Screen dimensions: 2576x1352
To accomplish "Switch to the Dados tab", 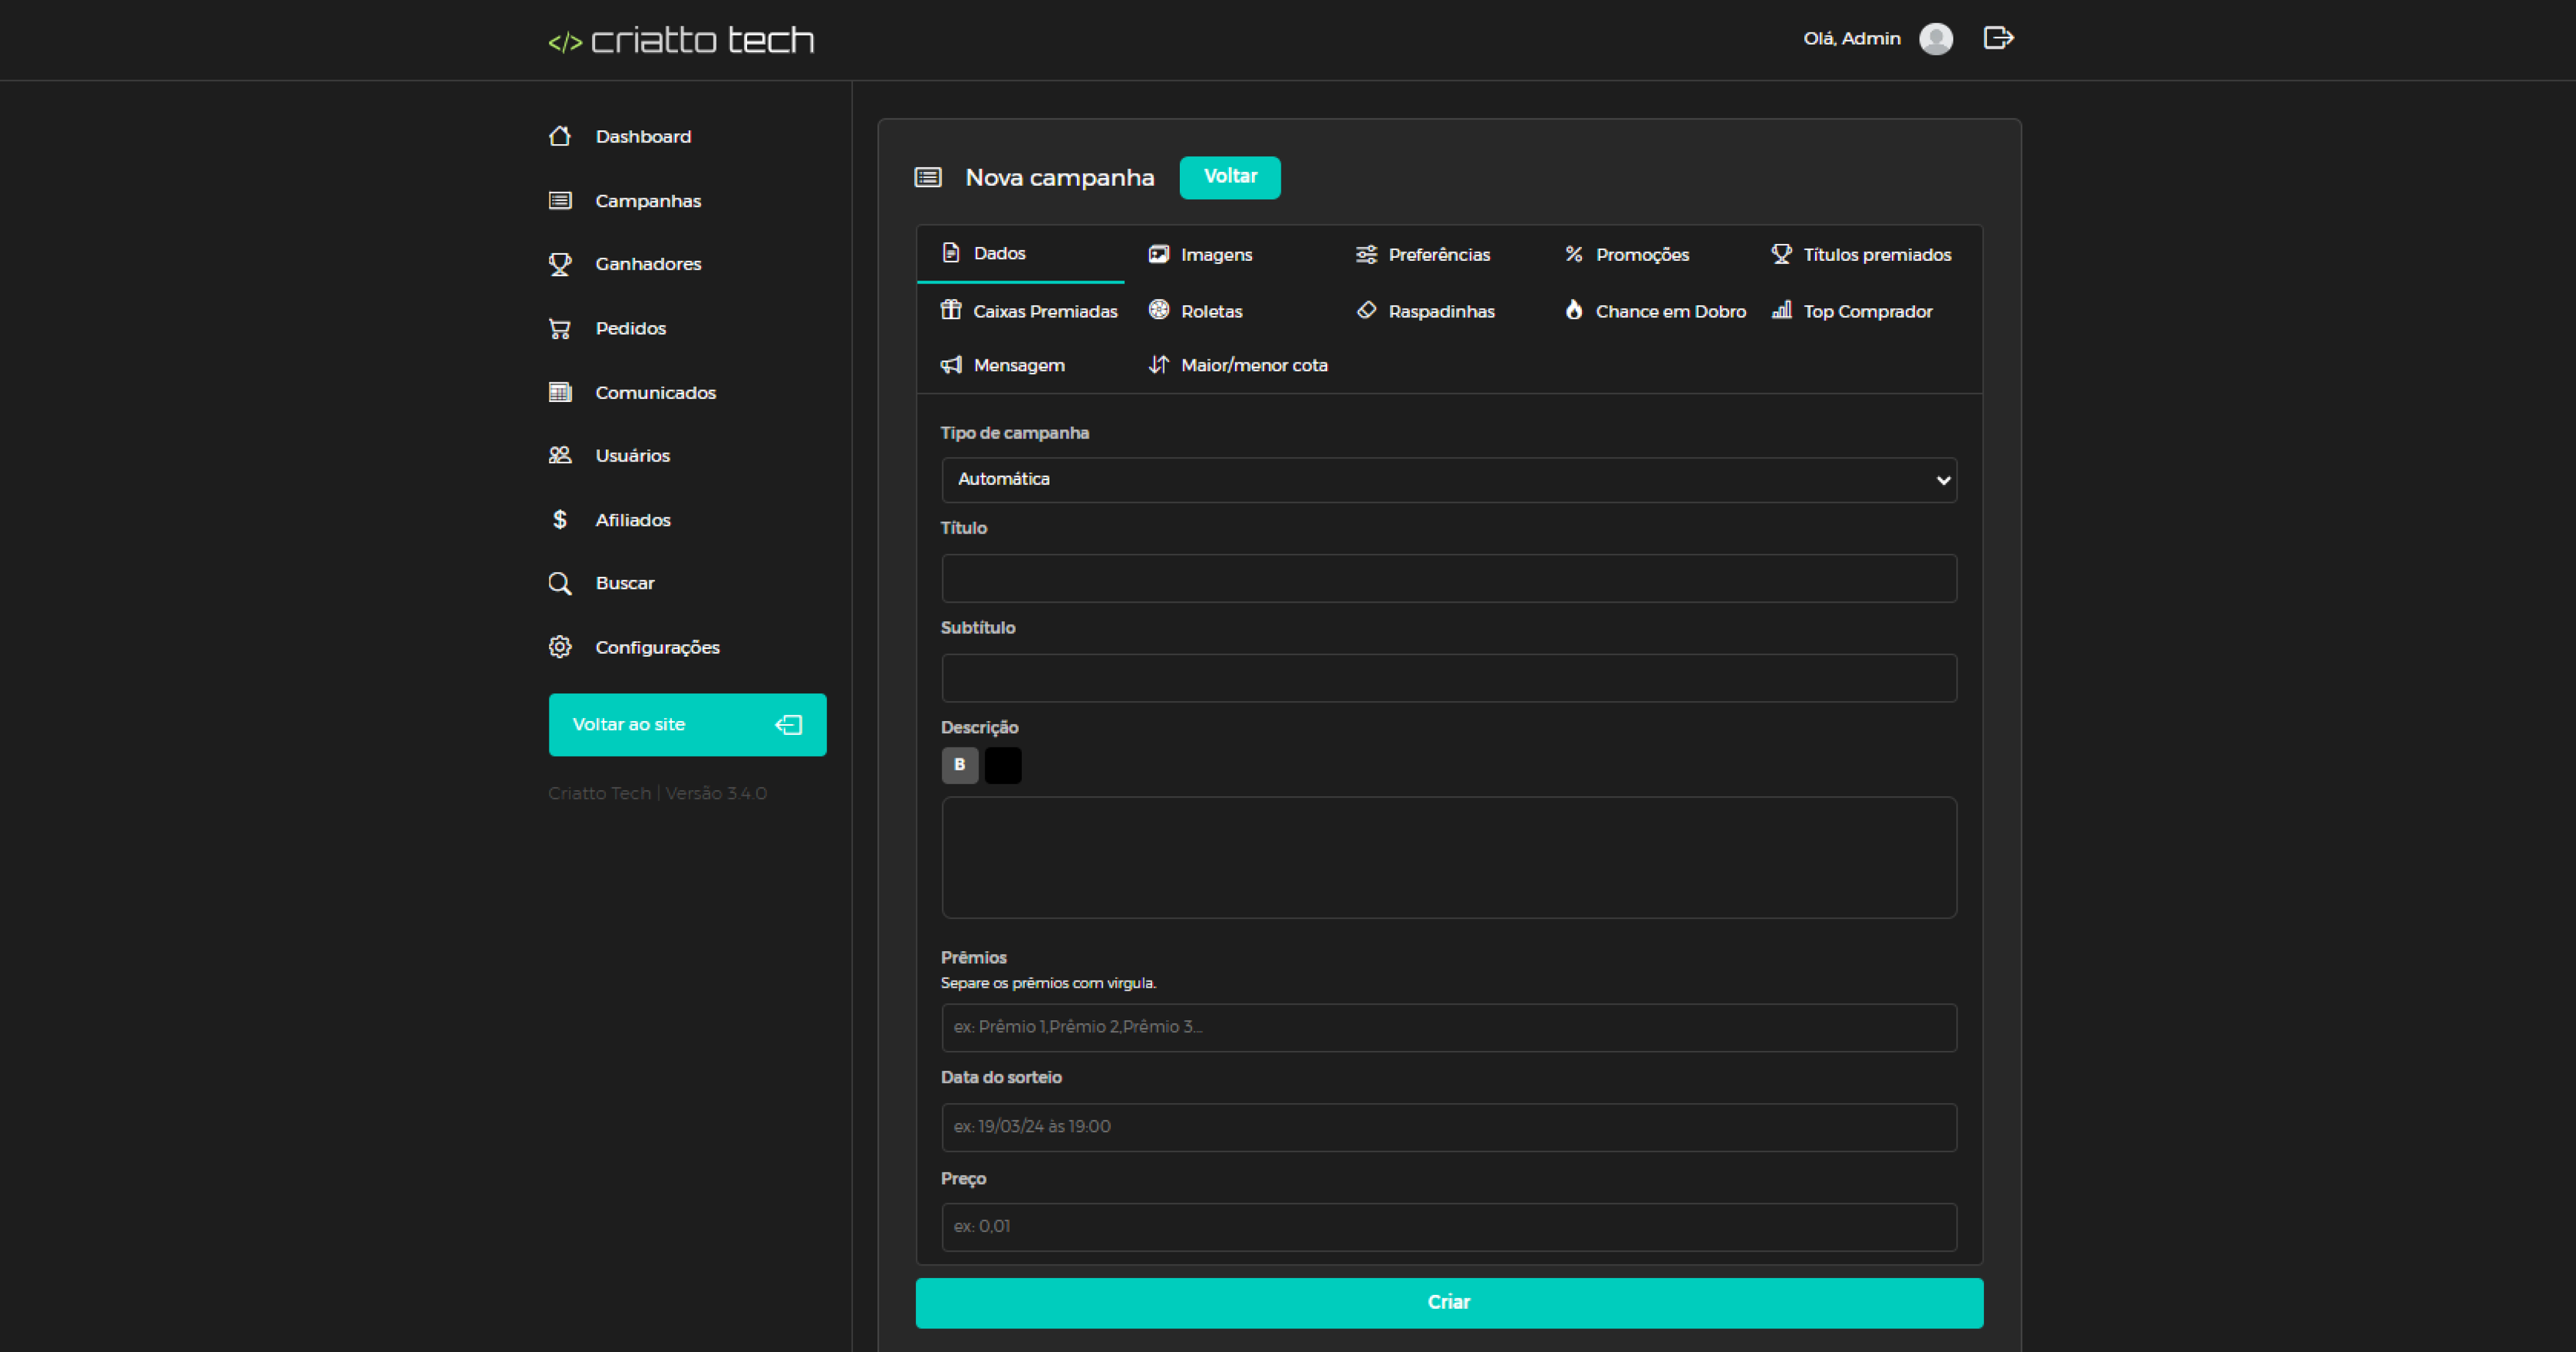I will (1020, 253).
